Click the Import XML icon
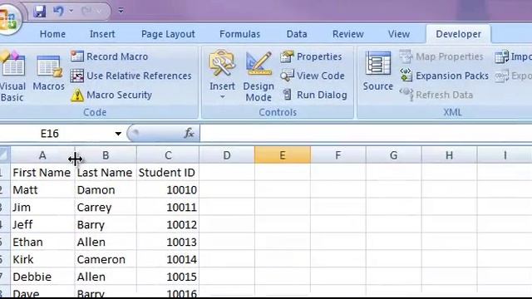The height and width of the screenshot is (299, 532). [x=501, y=56]
